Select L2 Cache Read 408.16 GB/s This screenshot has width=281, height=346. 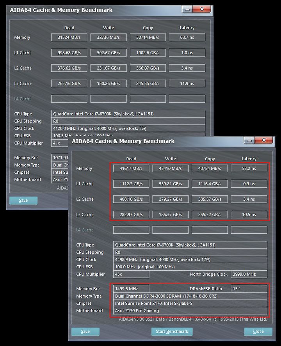[x=131, y=199]
